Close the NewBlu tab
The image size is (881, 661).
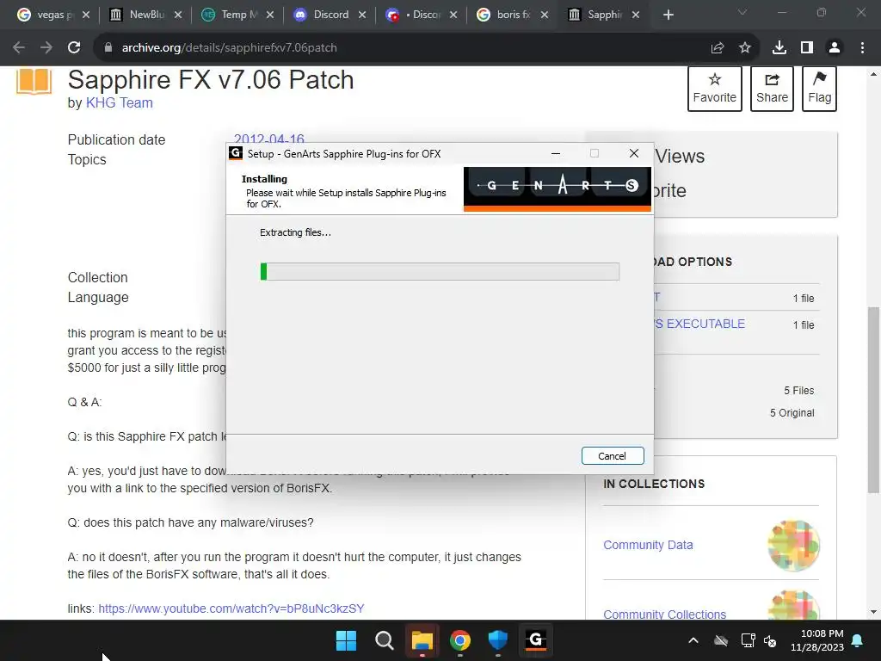click(178, 15)
